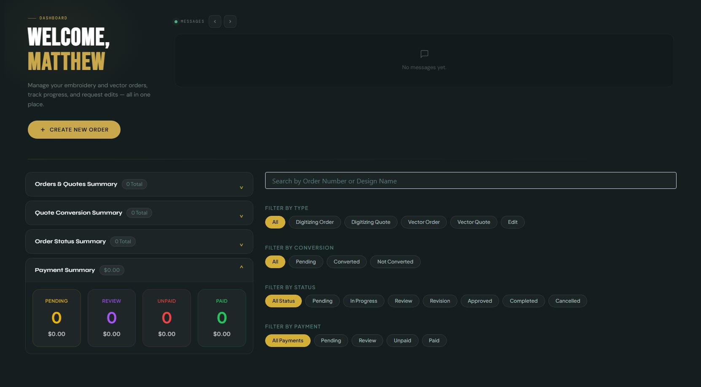Viewport: 701px width, 387px height.
Task: Expand the Order Status Summary section
Action: click(x=241, y=245)
